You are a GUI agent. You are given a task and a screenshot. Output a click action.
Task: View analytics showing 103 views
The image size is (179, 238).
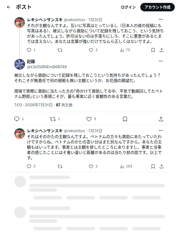click(126, 166)
